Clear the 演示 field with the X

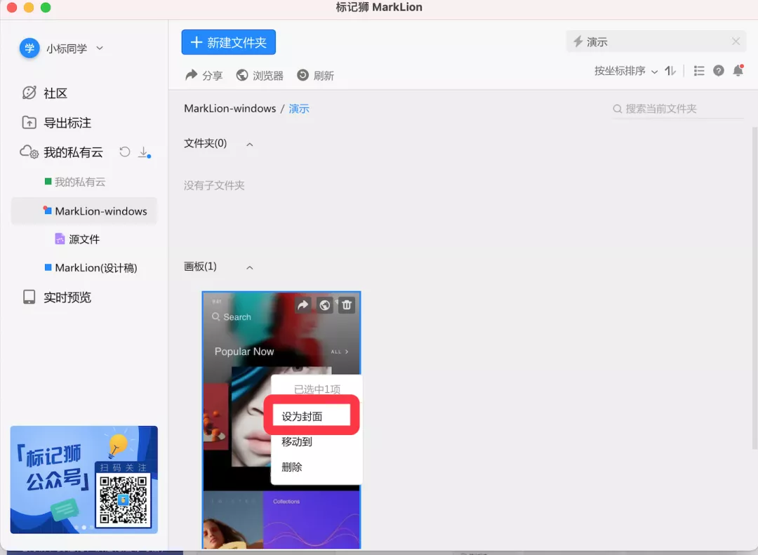point(736,41)
